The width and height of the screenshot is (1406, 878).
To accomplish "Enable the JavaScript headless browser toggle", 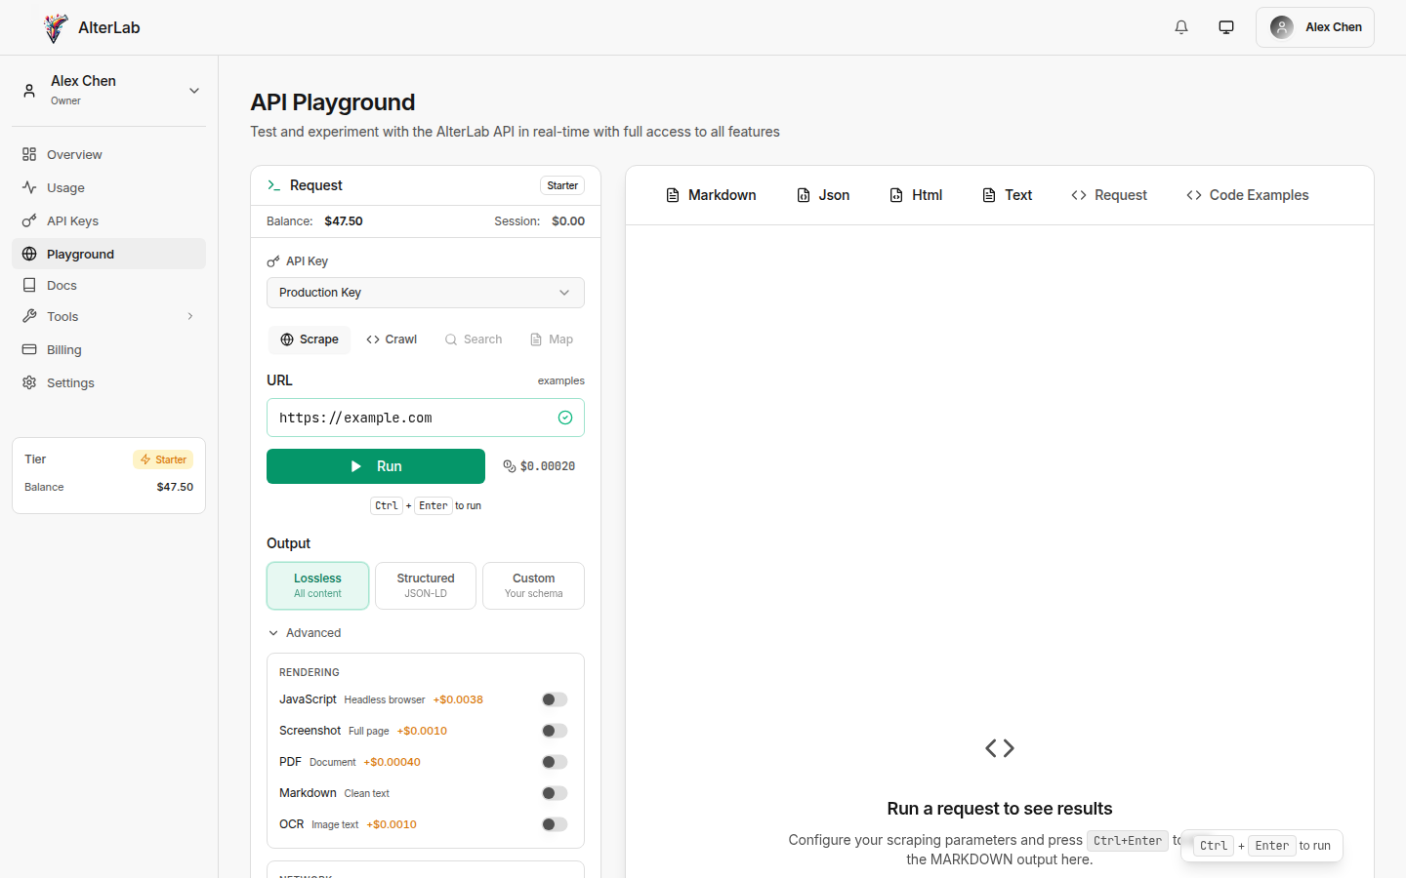I will pyautogui.click(x=555, y=699).
